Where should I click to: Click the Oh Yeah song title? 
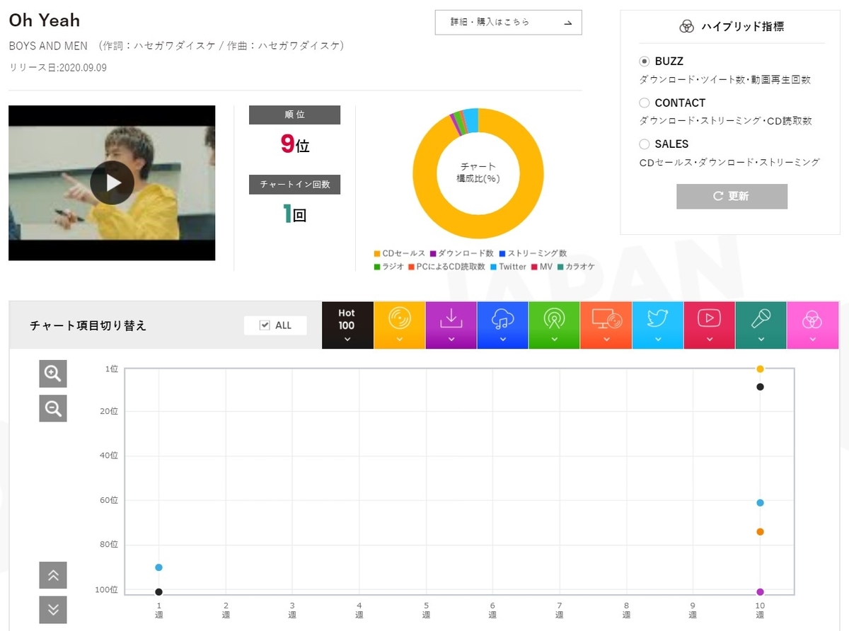[x=45, y=21]
